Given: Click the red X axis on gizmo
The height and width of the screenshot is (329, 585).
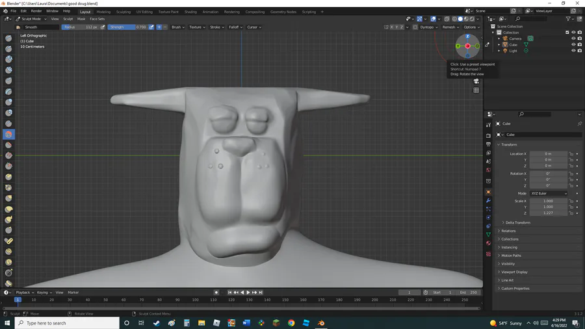Looking at the screenshot, I should 467,46.
